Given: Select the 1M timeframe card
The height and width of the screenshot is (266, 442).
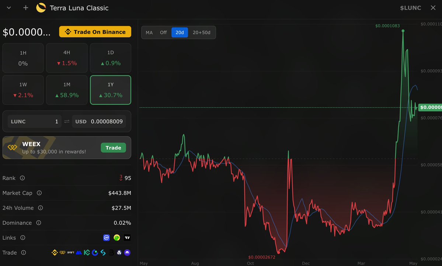Looking at the screenshot, I should pos(67,90).
